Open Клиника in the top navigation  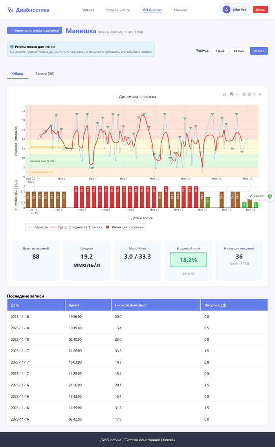click(180, 10)
